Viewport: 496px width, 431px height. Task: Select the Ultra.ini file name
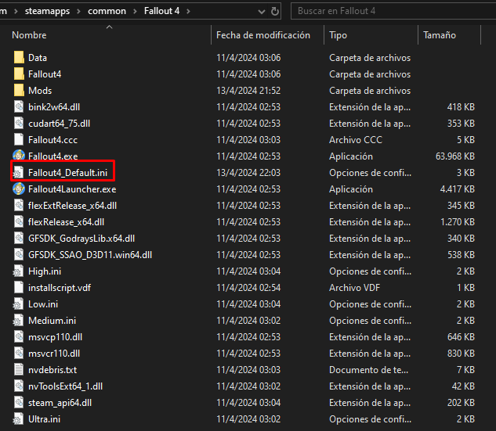(x=45, y=419)
